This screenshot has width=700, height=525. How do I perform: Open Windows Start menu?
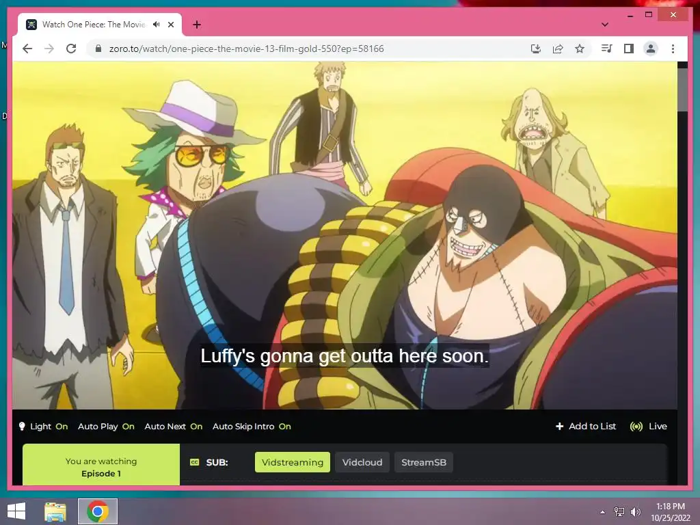pyautogui.click(x=16, y=511)
